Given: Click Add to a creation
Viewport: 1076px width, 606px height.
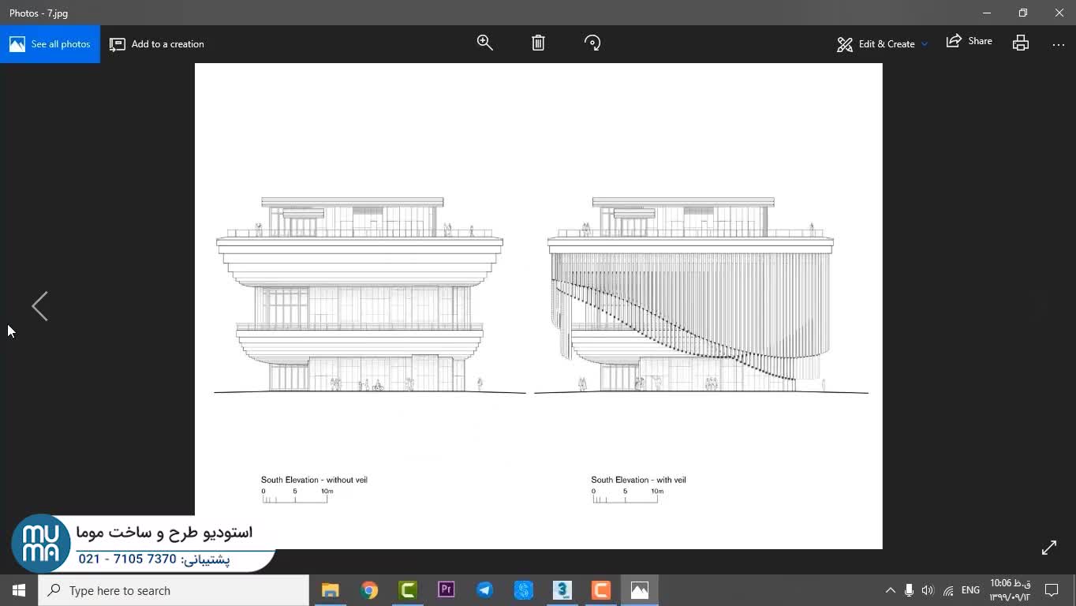Looking at the screenshot, I should pos(157,44).
